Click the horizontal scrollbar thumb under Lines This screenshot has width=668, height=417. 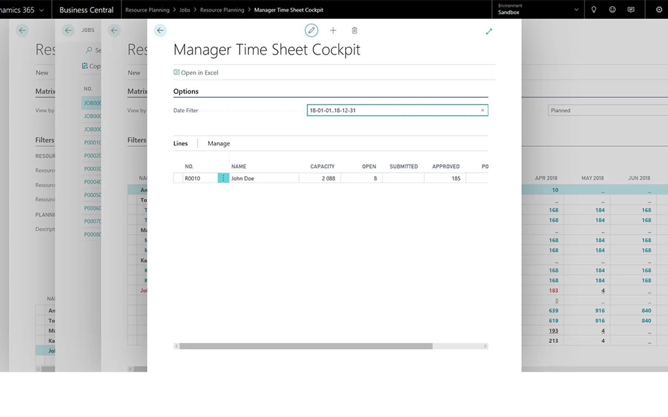[306, 346]
